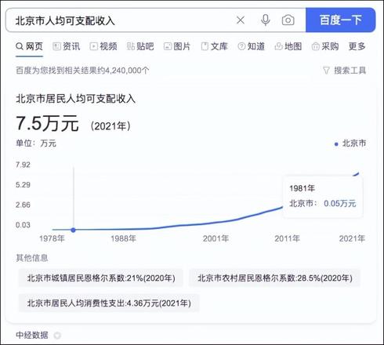Viewport: 384px width, 345px height.
Task: Clear the search box with the X icon
Action: (241, 20)
